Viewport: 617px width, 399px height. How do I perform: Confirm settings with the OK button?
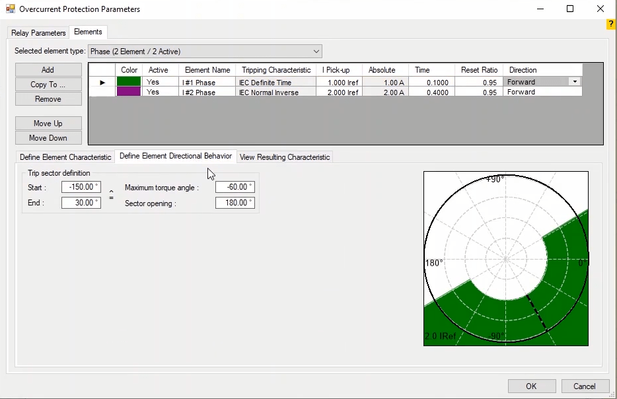pos(531,386)
